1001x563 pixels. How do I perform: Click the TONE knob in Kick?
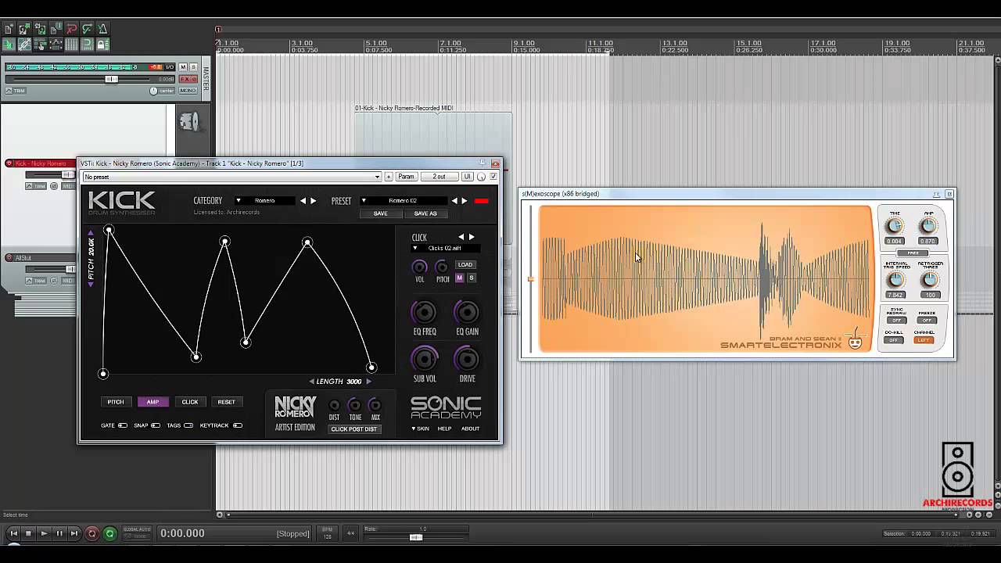(354, 405)
